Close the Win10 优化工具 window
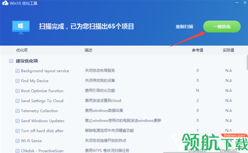 245,3
